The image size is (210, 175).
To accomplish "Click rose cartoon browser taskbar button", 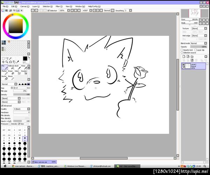I will click(x=23, y=166).
